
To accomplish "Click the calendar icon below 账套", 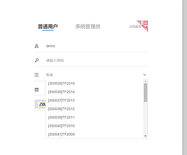I will click(37, 90).
